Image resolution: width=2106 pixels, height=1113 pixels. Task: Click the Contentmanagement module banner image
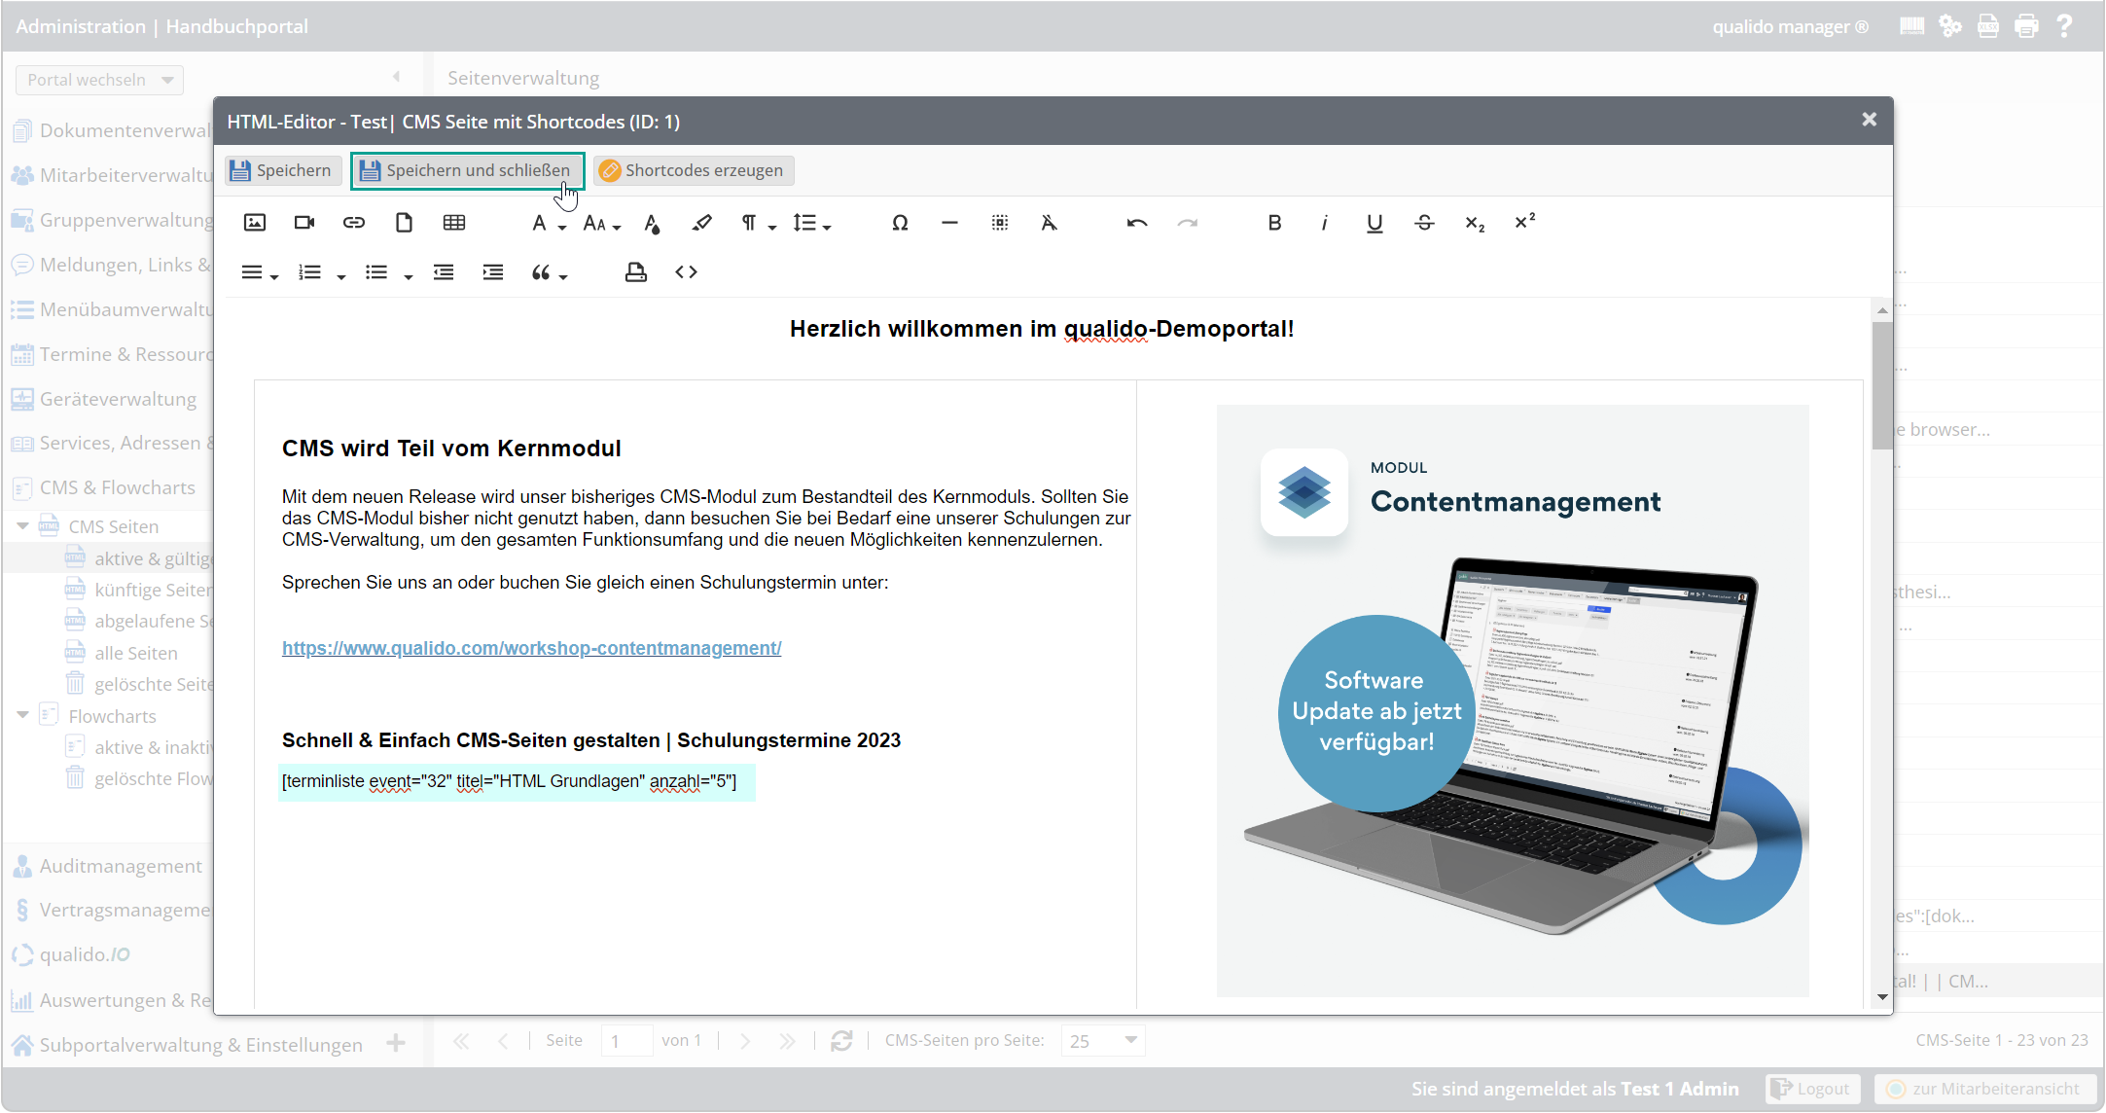[1513, 700]
